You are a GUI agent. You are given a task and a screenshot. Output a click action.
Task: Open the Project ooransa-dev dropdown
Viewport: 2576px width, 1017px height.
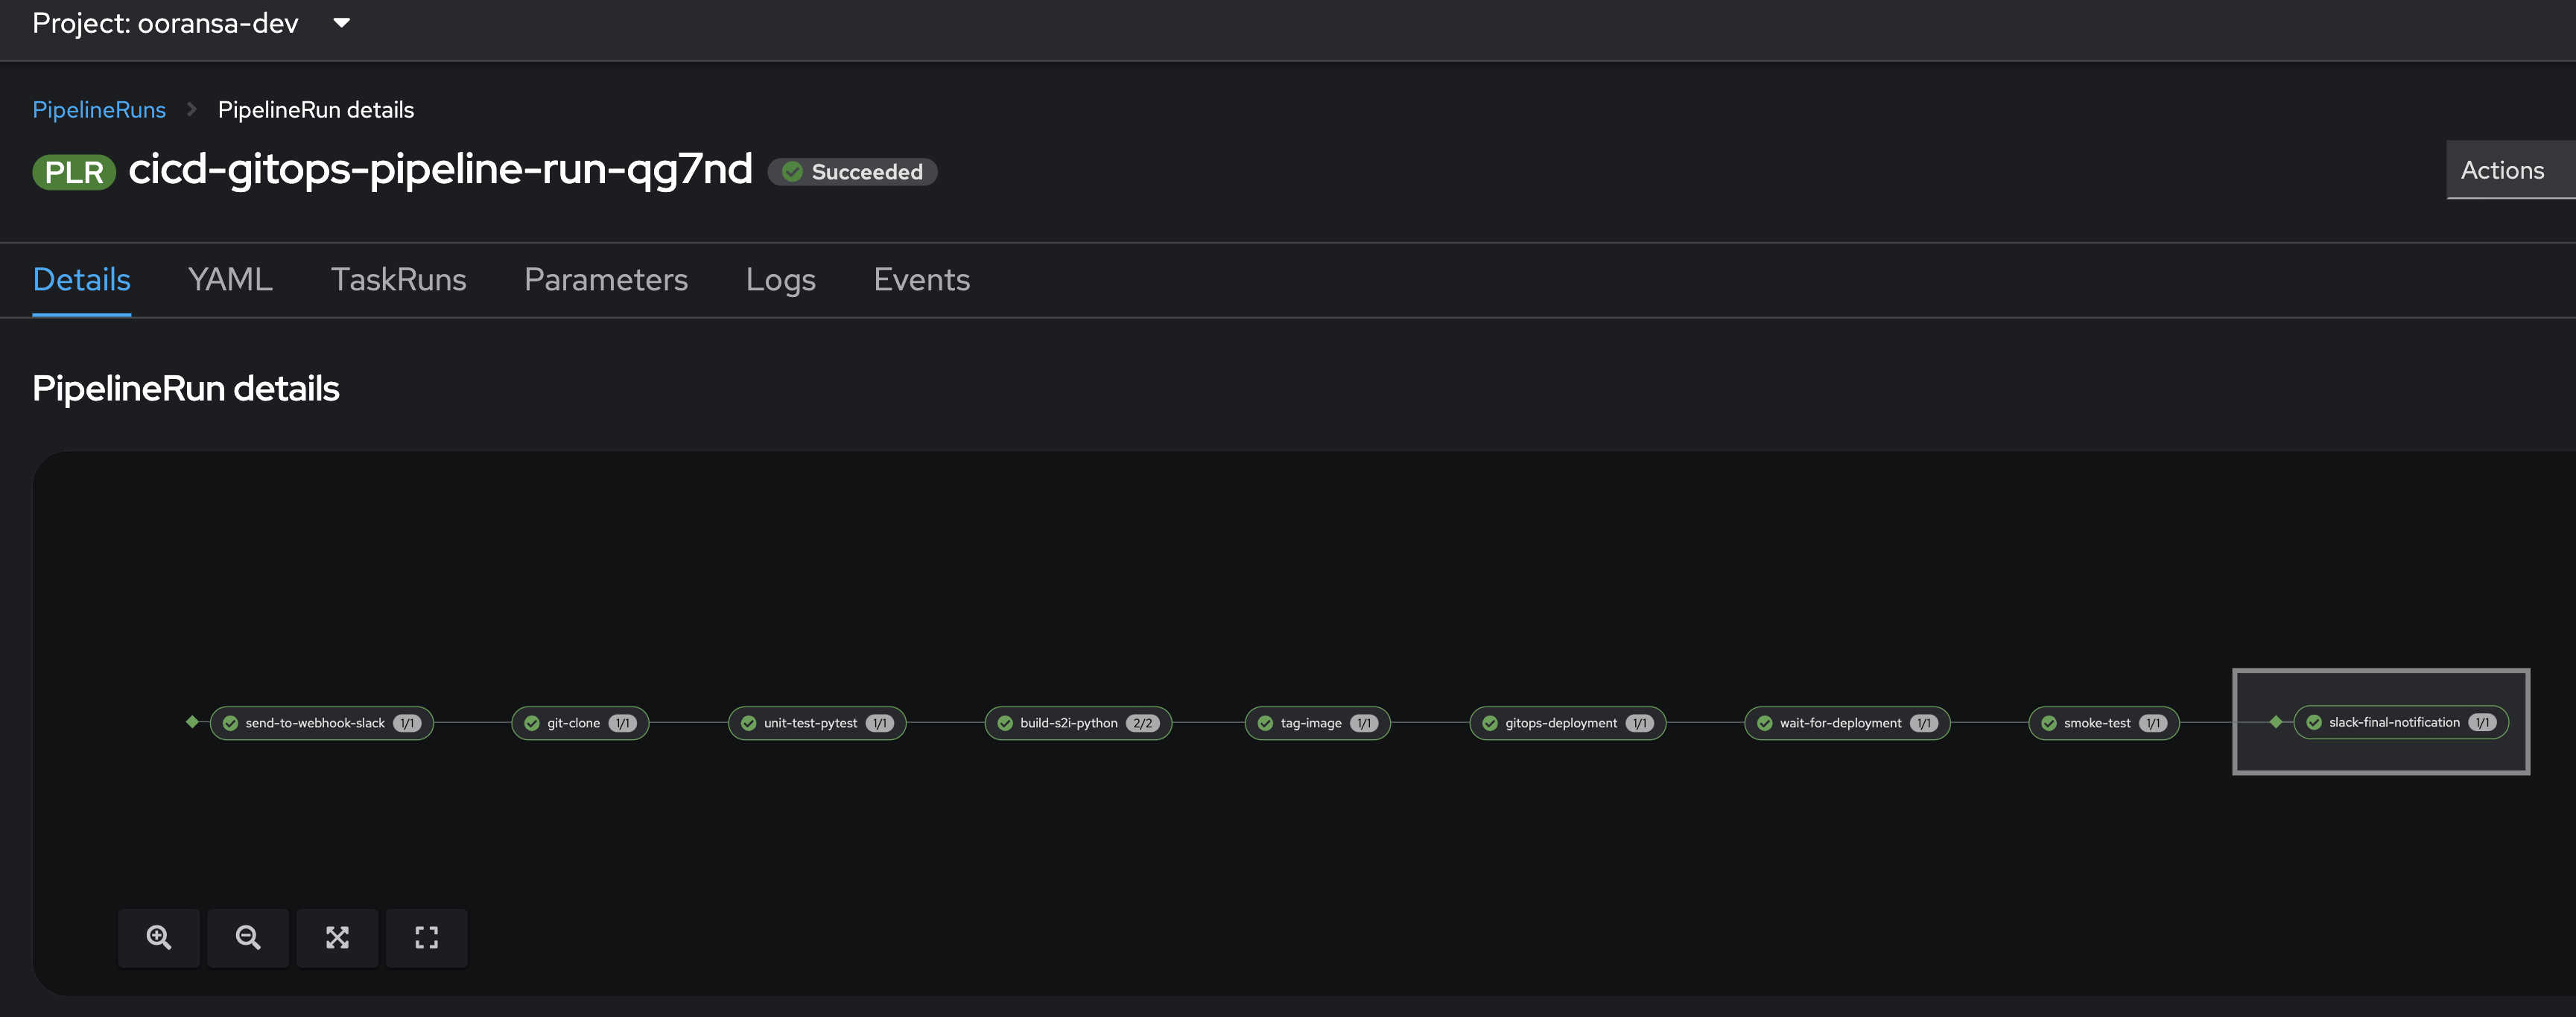[191, 23]
